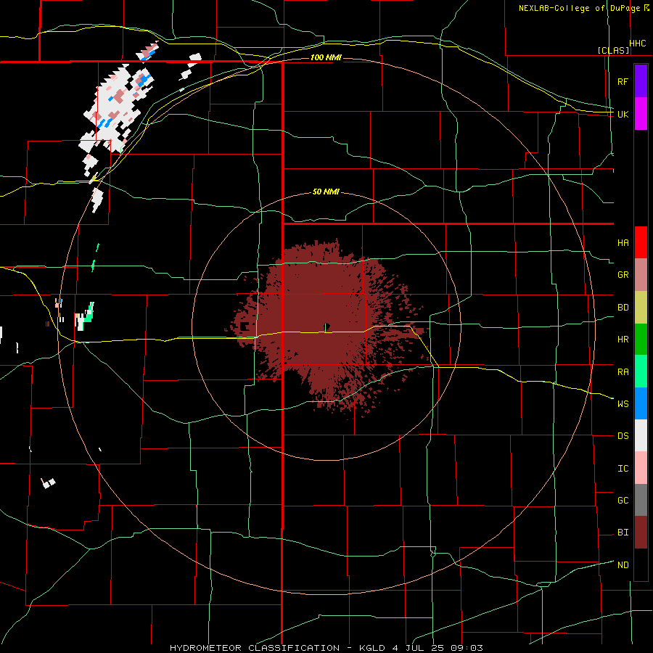
Task: Click the 'IC' legend label
Action: [x=623, y=468]
